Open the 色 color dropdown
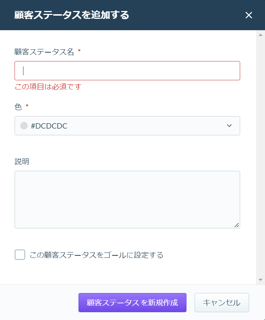Image resolution: width=265 pixels, height=320 pixels. (x=127, y=126)
